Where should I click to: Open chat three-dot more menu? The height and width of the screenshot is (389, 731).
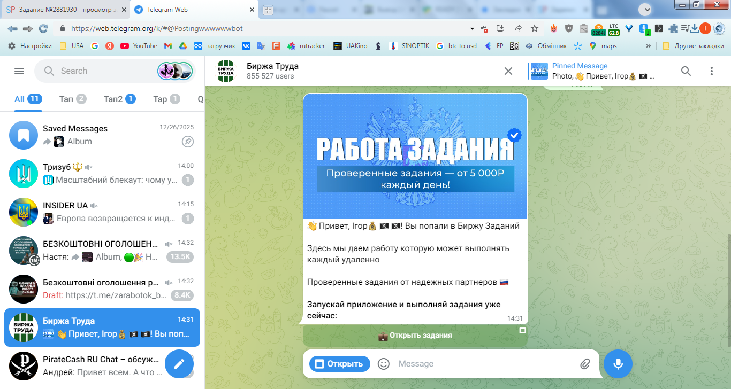(712, 71)
